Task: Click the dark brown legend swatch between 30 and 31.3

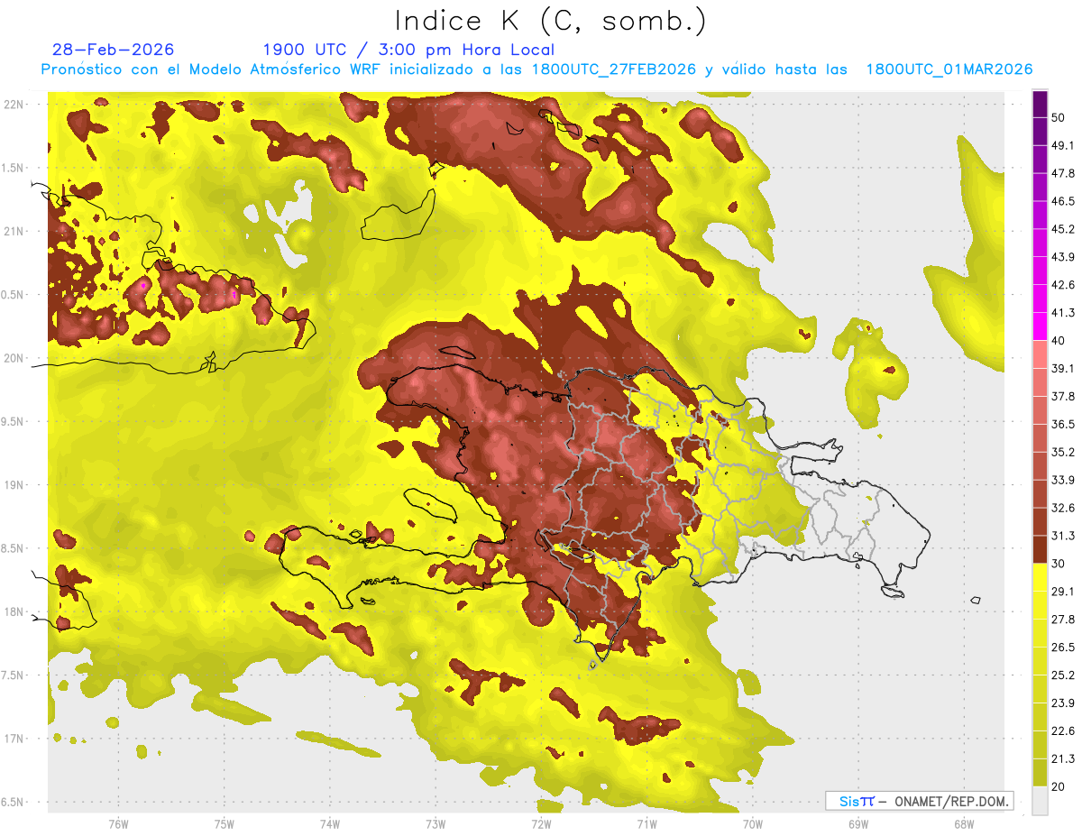Action: pos(1040,549)
